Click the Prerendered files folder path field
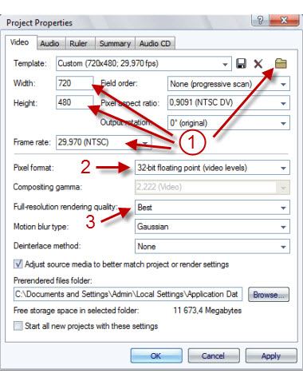Image resolution: width=303 pixels, height=389 pixels. click(128, 294)
